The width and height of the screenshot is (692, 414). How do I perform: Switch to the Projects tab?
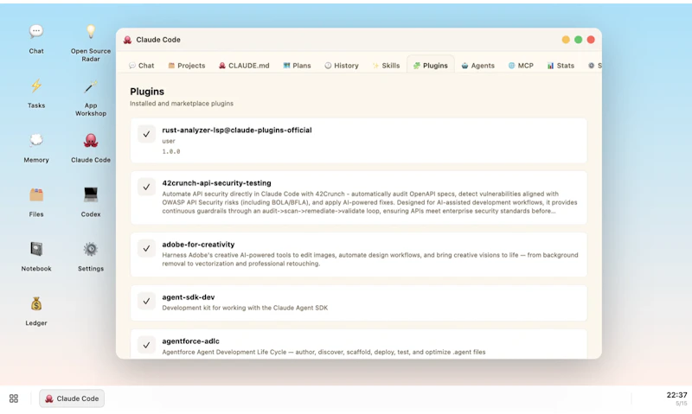(187, 65)
